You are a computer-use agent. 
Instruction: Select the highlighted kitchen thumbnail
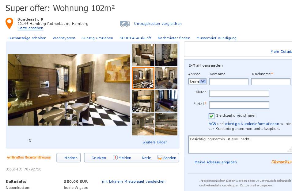point(143,78)
